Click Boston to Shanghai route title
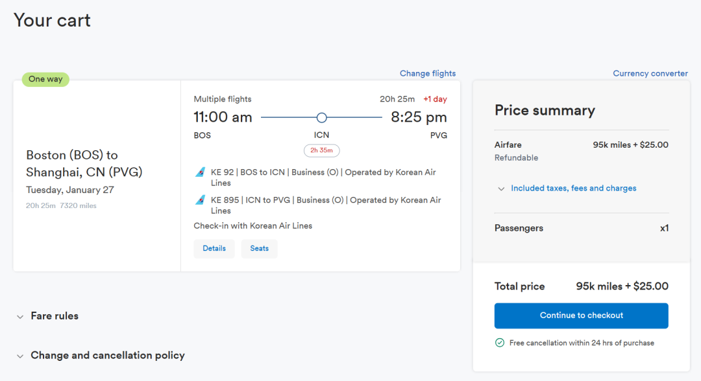701x381 pixels. coord(84,163)
